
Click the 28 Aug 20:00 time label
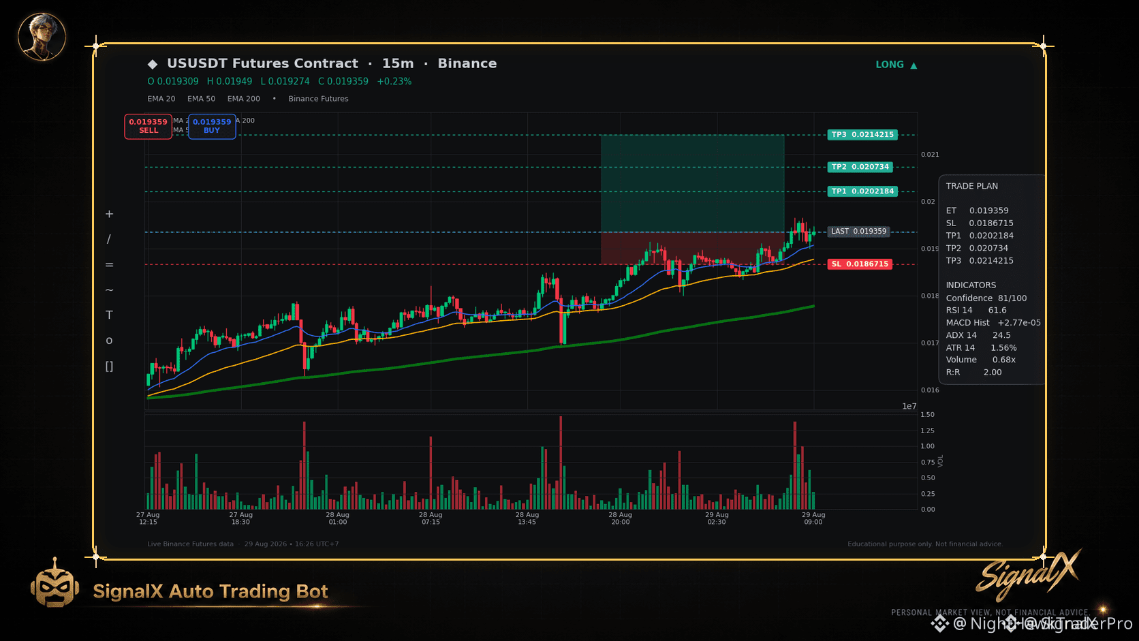pos(620,518)
